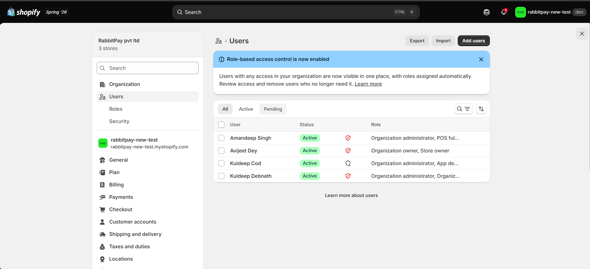The width and height of the screenshot is (590, 269).
Task: Dismiss the role-based access banner
Action: pos(481,59)
